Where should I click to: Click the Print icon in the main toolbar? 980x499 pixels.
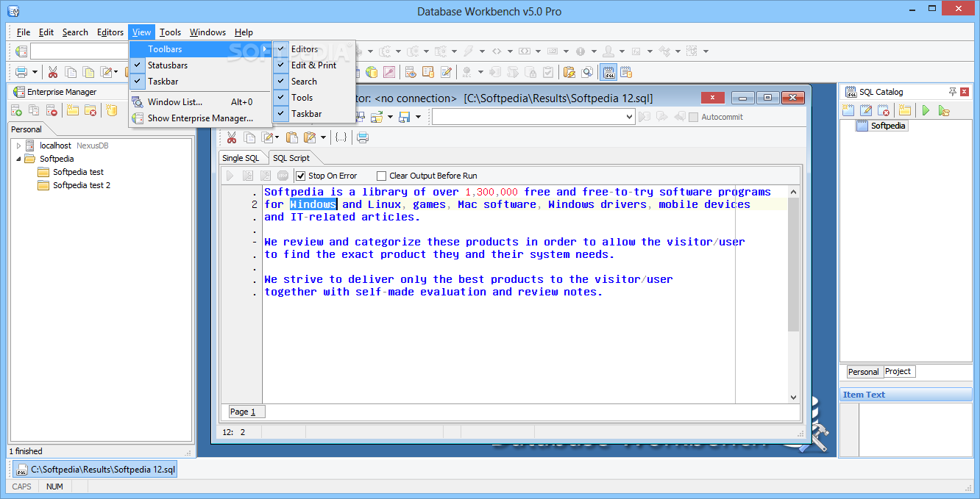click(21, 72)
